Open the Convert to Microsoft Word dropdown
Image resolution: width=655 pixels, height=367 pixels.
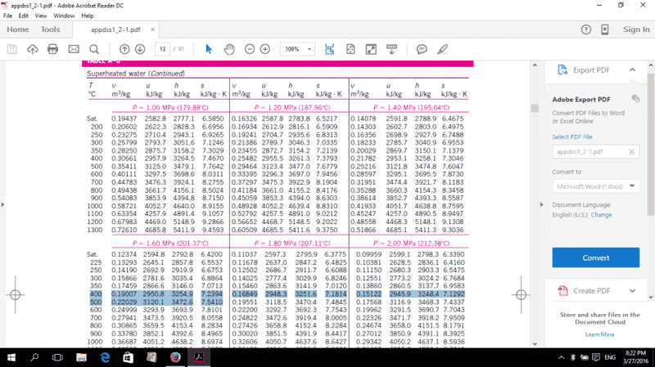coord(595,186)
